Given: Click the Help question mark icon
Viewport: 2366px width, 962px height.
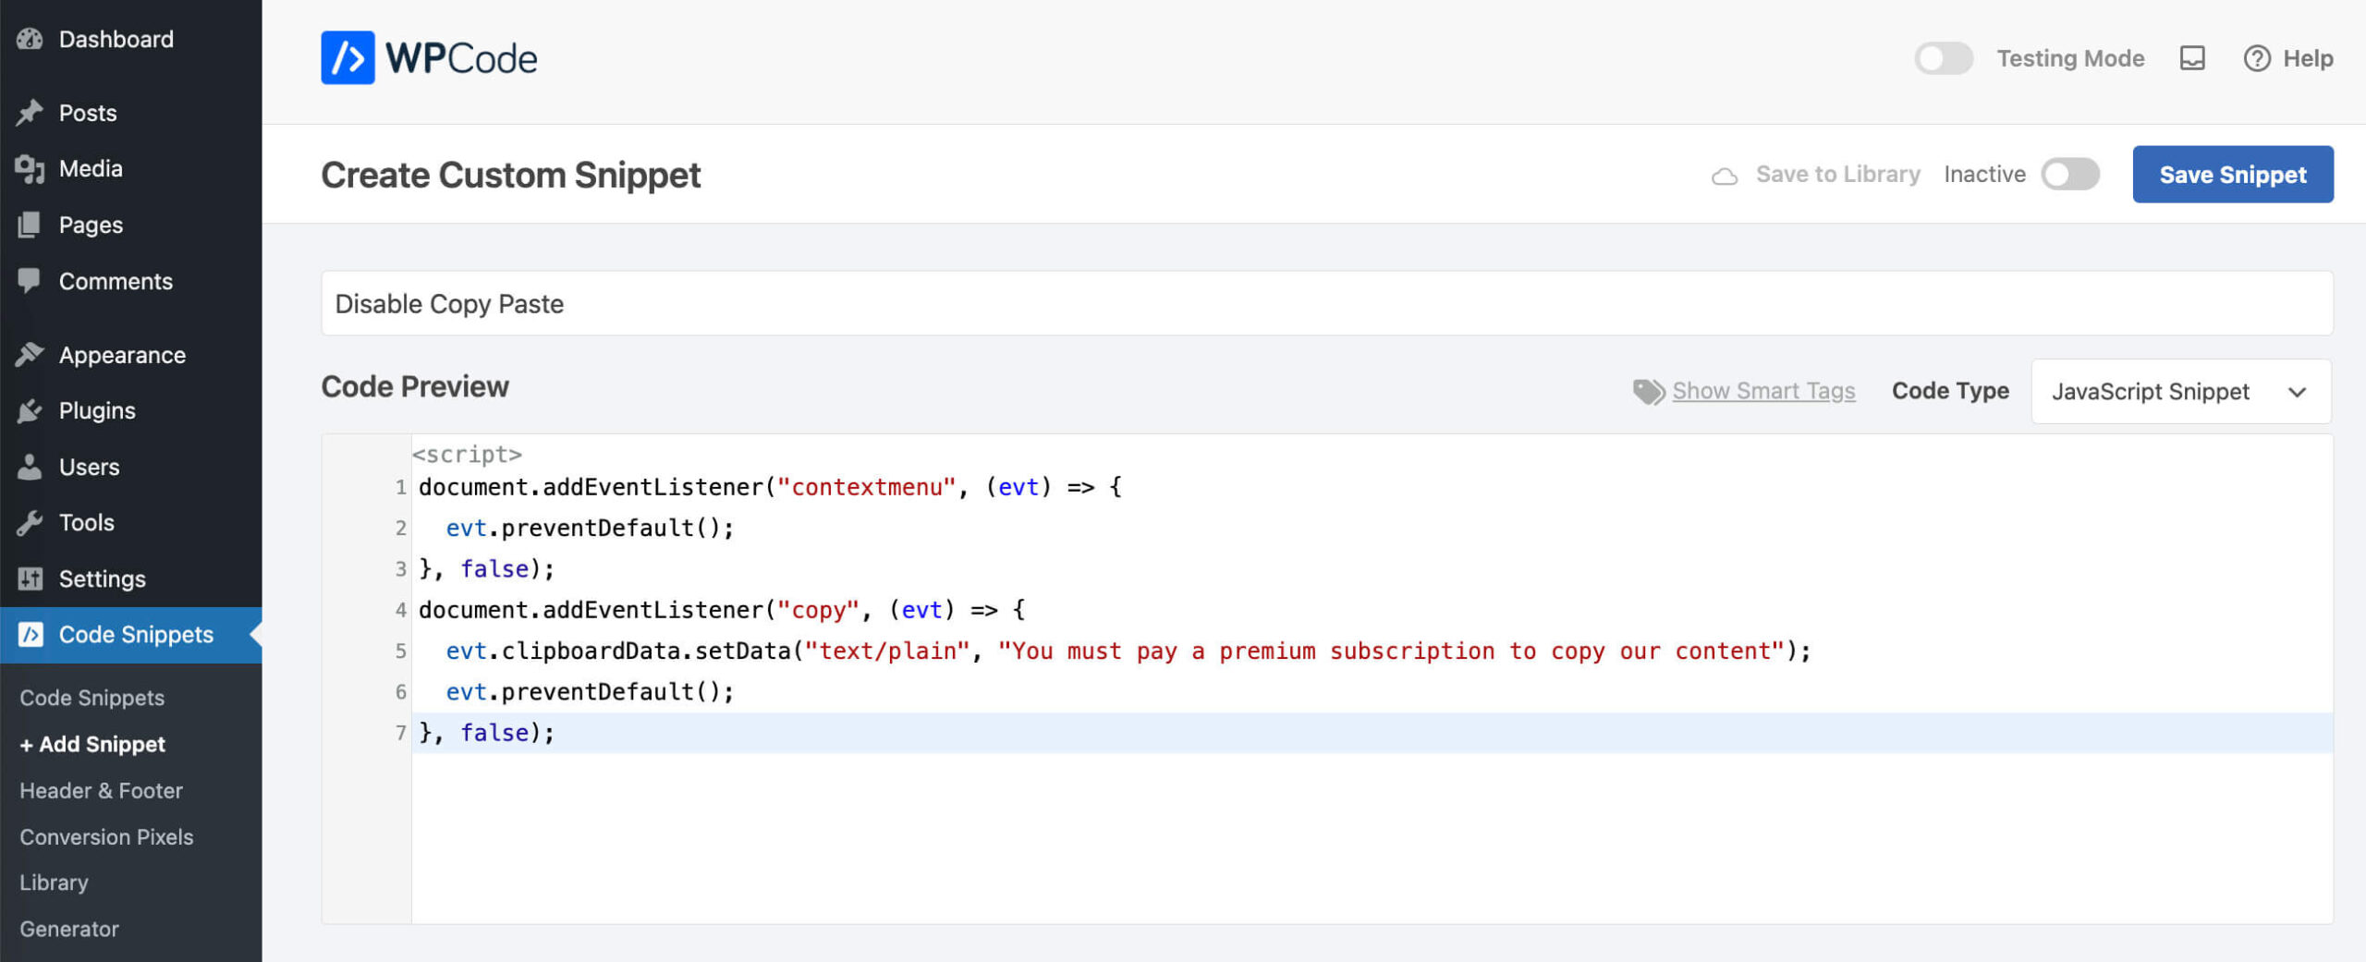Looking at the screenshot, I should (2258, 57).
